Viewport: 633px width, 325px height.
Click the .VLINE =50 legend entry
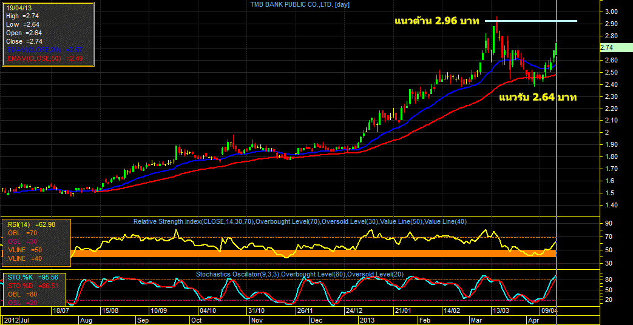point(25,250)
